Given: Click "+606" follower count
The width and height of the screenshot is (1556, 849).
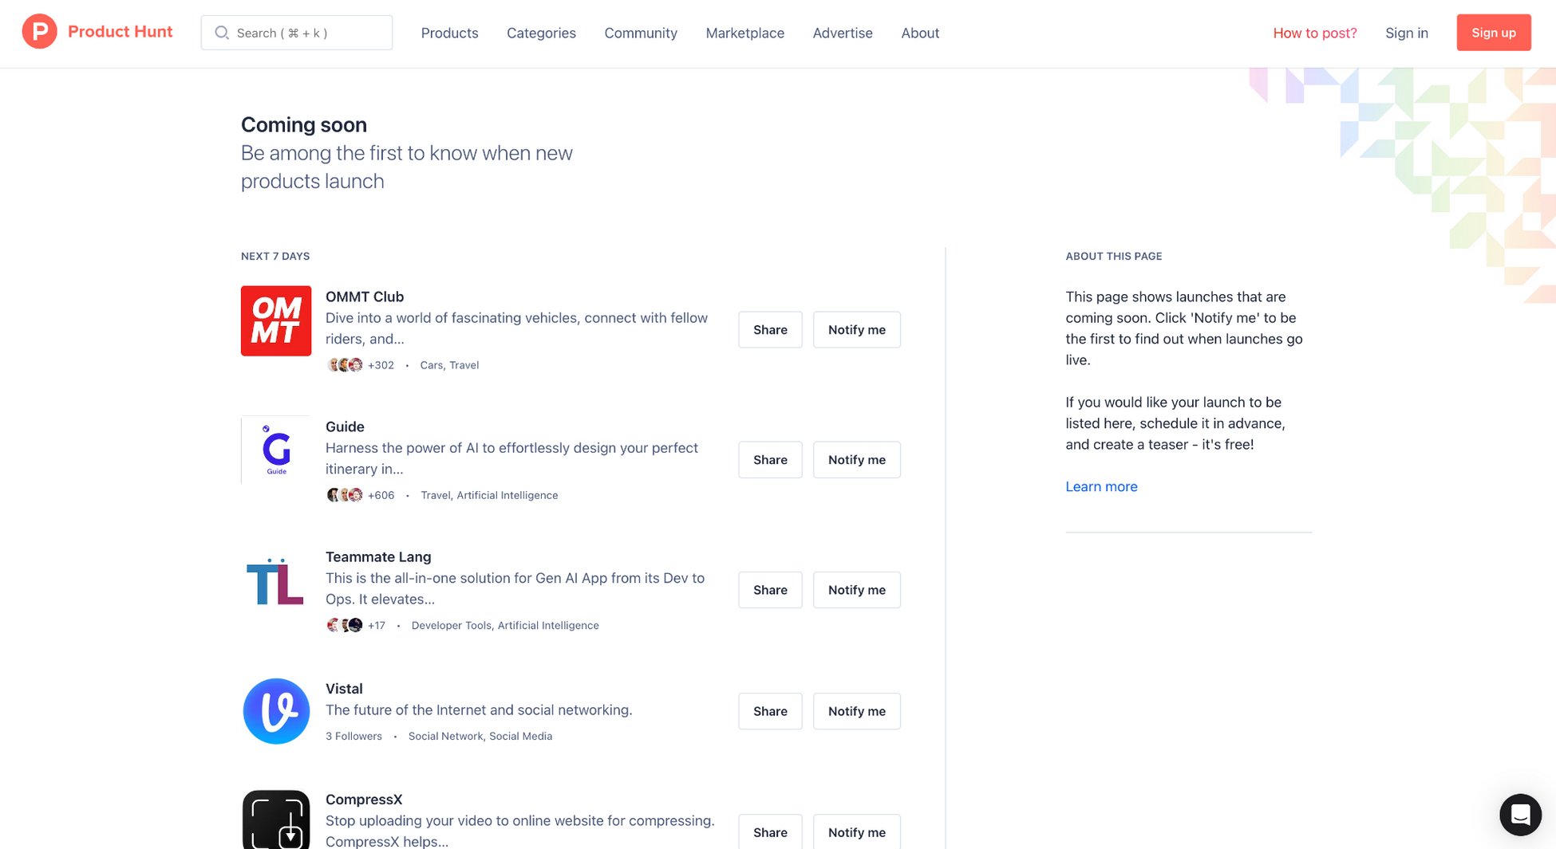Looking at the screenshot, I should 381,495.
